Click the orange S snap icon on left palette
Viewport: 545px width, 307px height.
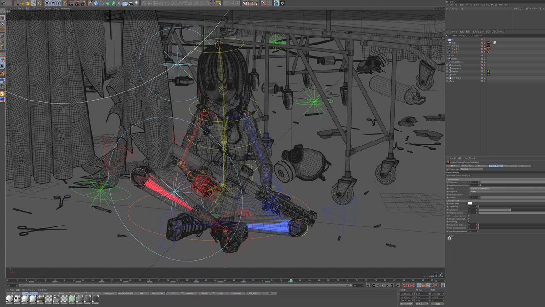[2, 94]
